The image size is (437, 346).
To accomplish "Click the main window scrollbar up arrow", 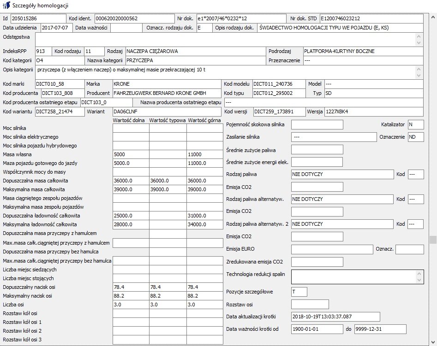I will pos(433,17).
